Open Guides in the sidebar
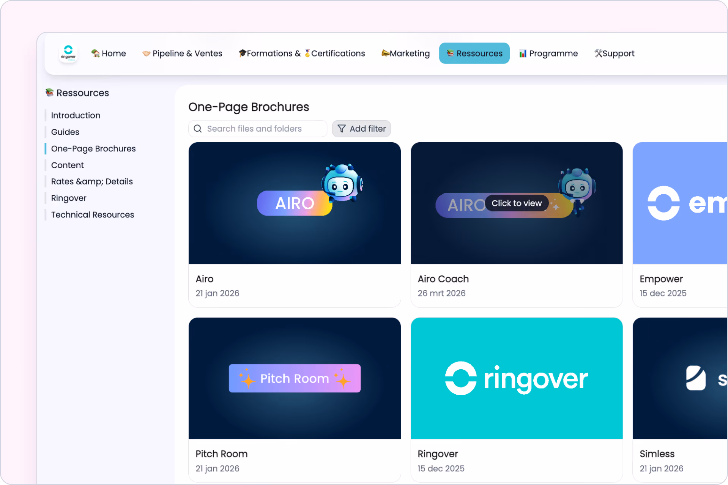728x485 pixels. pyautogui.click(x=65, y=132)
